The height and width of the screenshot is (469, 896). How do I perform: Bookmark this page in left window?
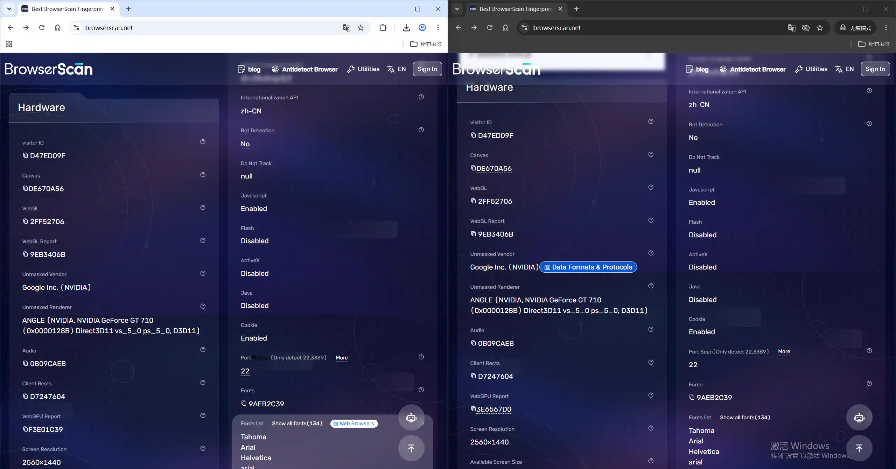[x=360, y=28]
